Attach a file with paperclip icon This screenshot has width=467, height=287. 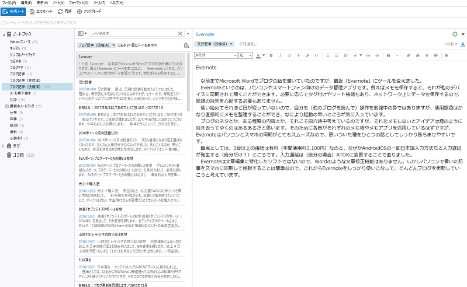tap(409, 55)
